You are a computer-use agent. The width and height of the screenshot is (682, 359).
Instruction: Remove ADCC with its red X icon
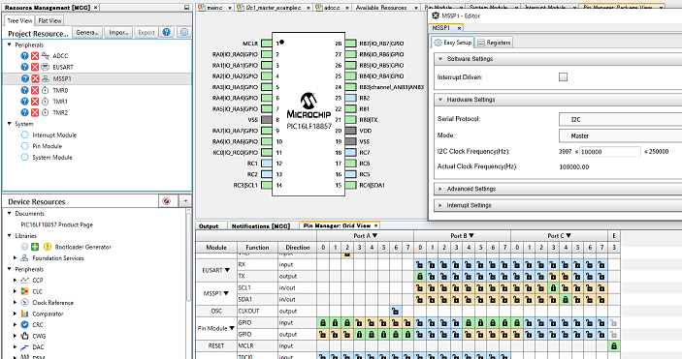(x=35, y=55)
